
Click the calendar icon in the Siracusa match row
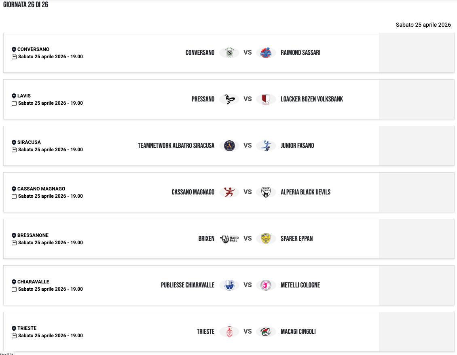coord(14,150)
